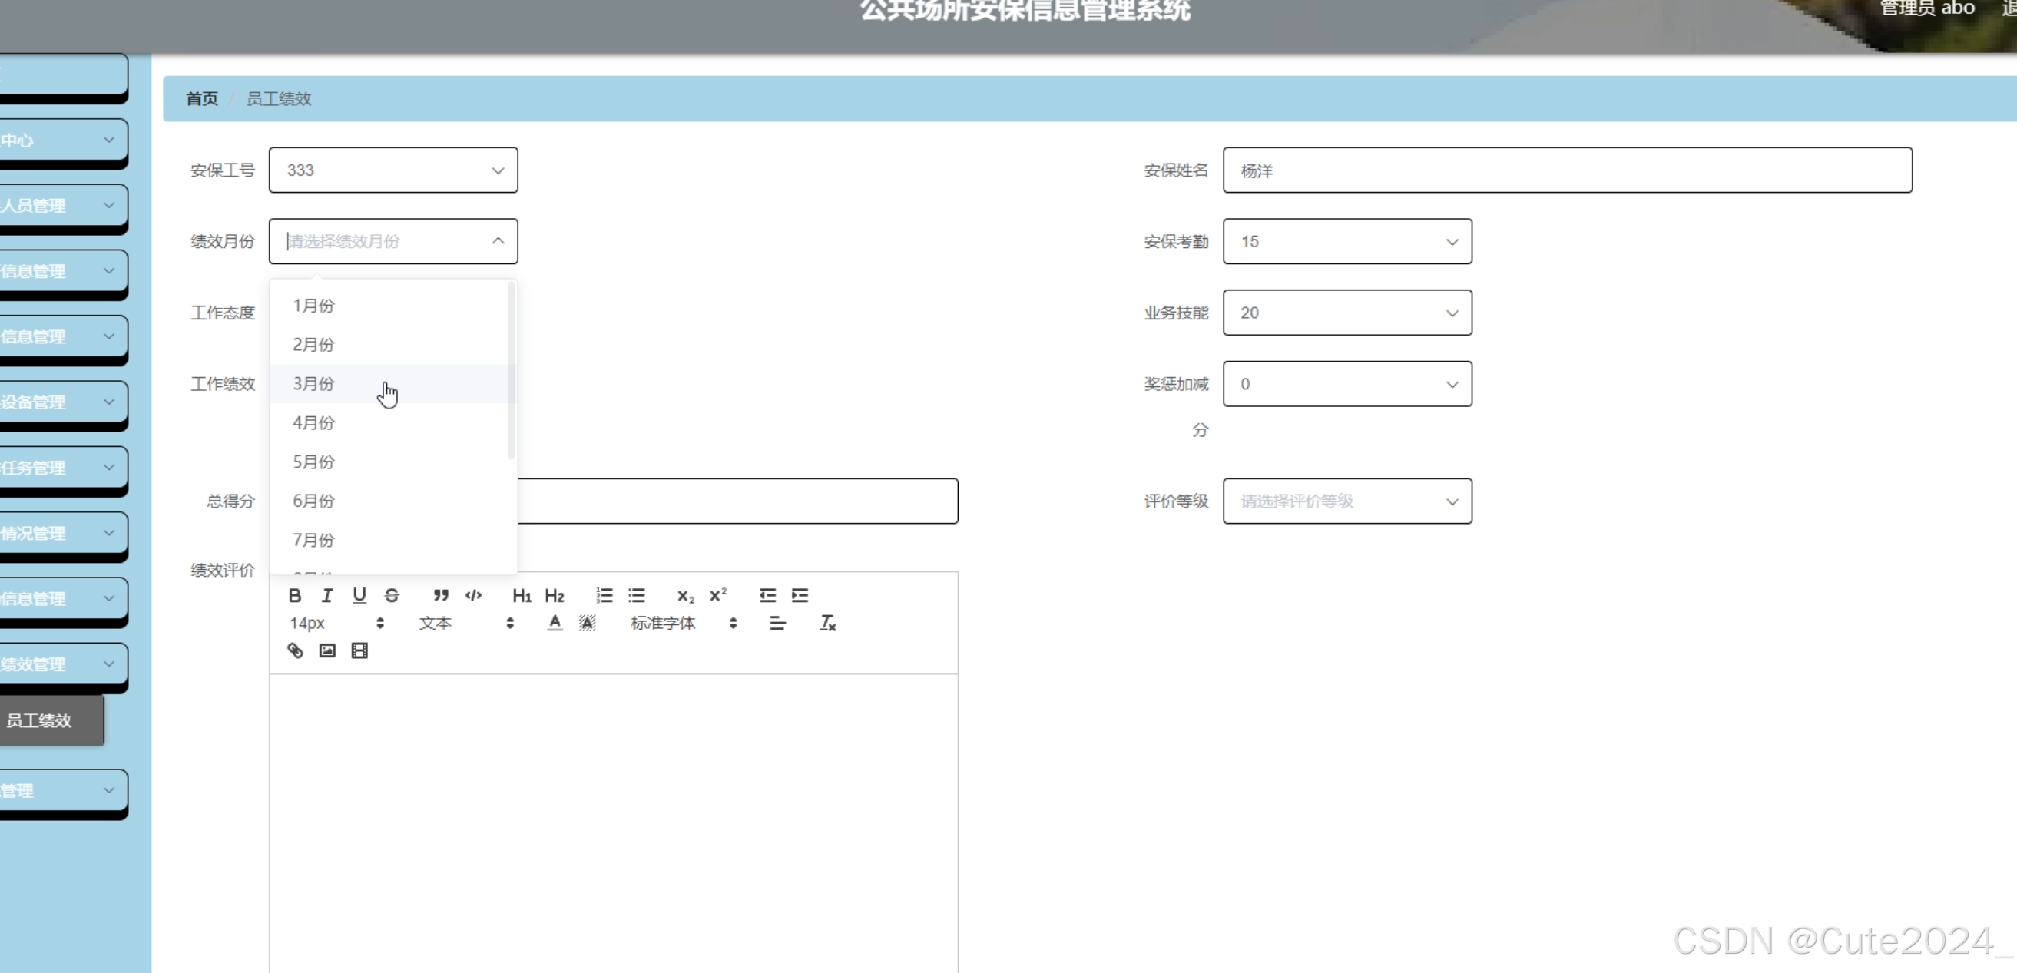Click the 安保姓名 field containing 杨洋
The image size is (2017, 973).
(1568, 170)
